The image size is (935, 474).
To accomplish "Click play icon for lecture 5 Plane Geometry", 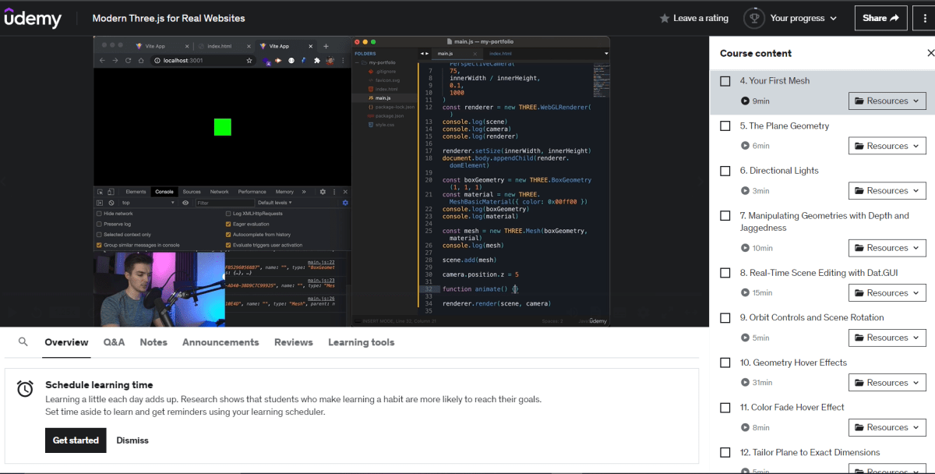I will pyautogui.click(x=745, y=146).
